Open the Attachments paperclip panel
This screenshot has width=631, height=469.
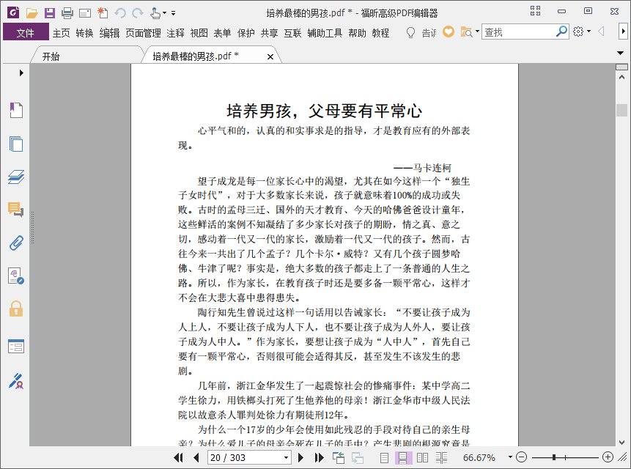click(x=16, y=243)
